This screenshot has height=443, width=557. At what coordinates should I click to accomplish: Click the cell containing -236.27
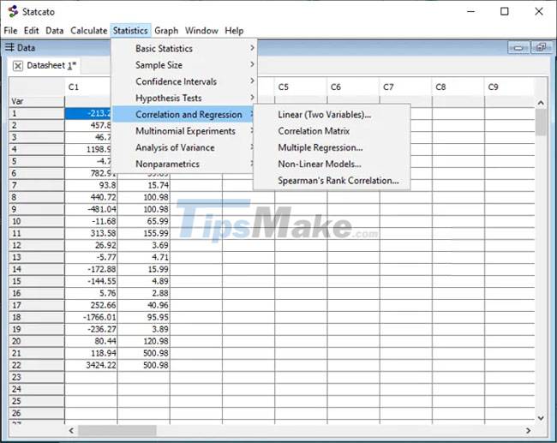[x=91, y=329]
